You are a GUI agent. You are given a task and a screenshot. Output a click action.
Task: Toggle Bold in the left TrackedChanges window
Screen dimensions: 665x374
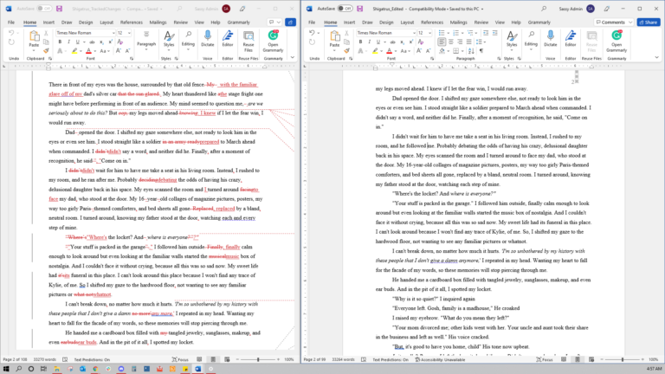click(60, 42)
